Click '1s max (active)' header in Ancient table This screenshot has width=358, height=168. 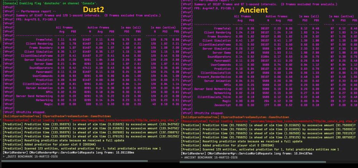click(x=341, y=16)
